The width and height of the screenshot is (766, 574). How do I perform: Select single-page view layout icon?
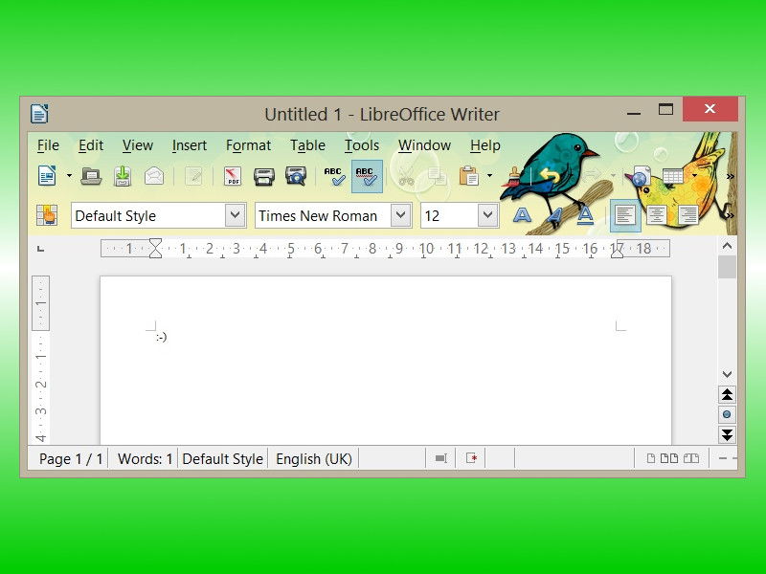point(651,458)
